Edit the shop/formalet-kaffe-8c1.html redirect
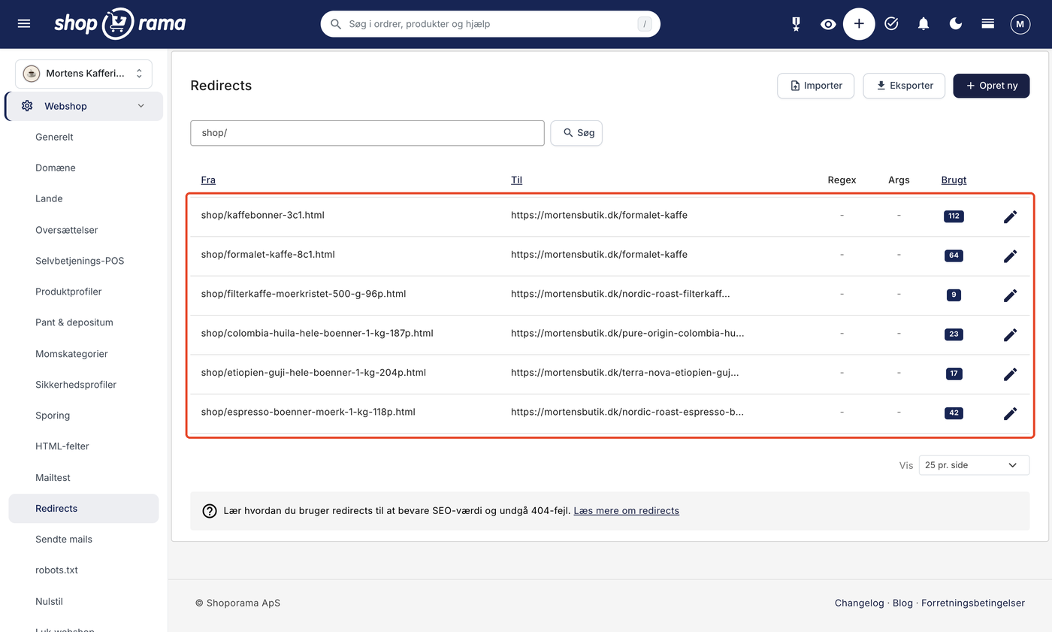 1011,256
